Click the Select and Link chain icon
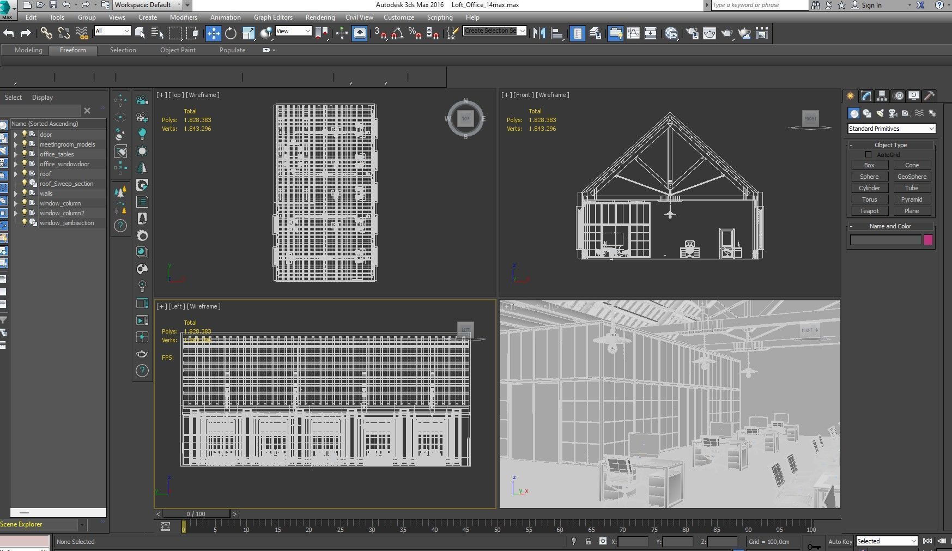 (x=46, y=33)
